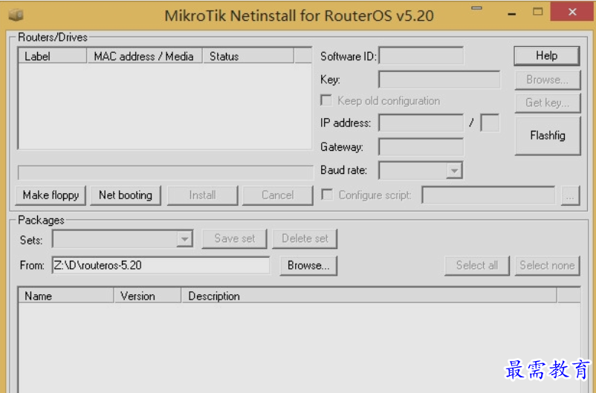
Task: Click Select none packages button
Action: click(548, 265)
